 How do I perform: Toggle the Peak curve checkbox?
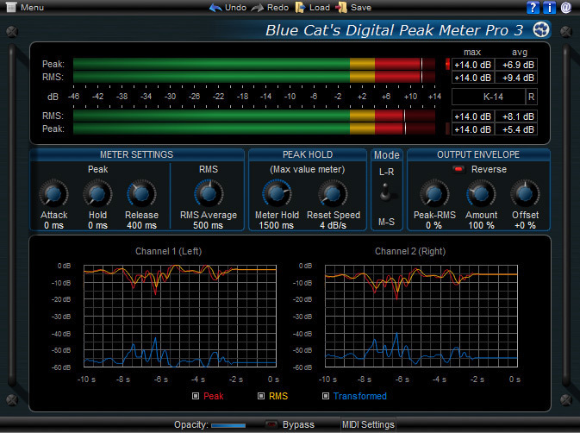click(196, 396)
